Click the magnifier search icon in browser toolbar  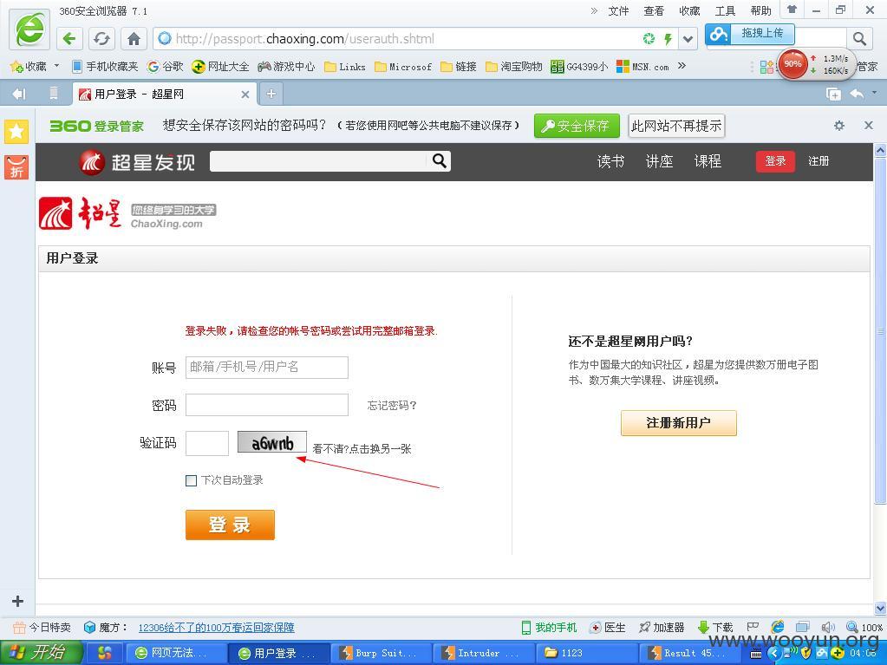tap(860, 38)
